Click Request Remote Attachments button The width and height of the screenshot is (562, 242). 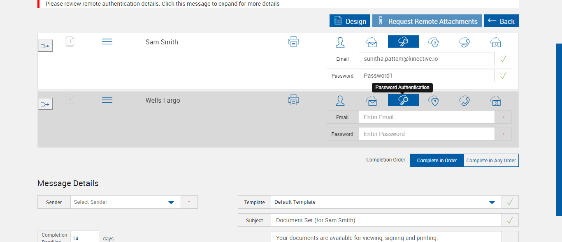(427, 21)
